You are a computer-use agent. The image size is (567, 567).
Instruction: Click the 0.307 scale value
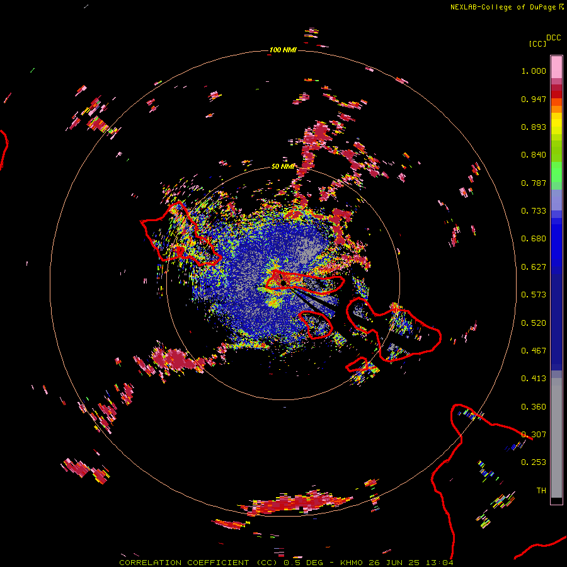click(x=534, y=435)
